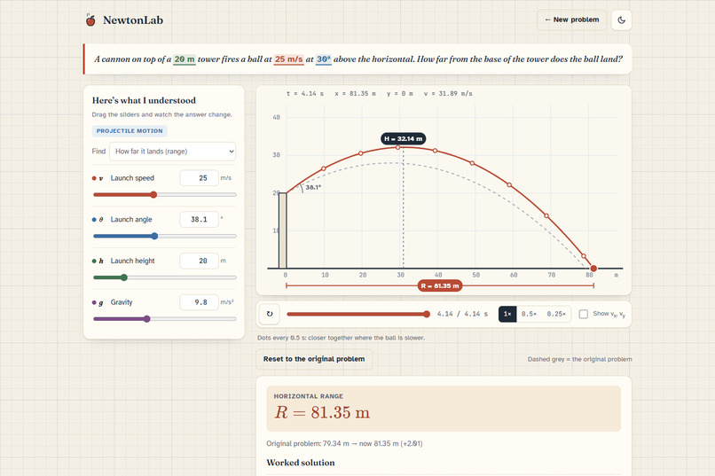The width and height of the screenshot is (715, 476).
Task: Click the Worked solution heading
Action: pyautogui.click(x=301, y=463)
